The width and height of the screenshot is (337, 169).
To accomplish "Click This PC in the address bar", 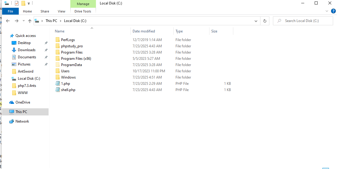I will click(x=51, y=21).
